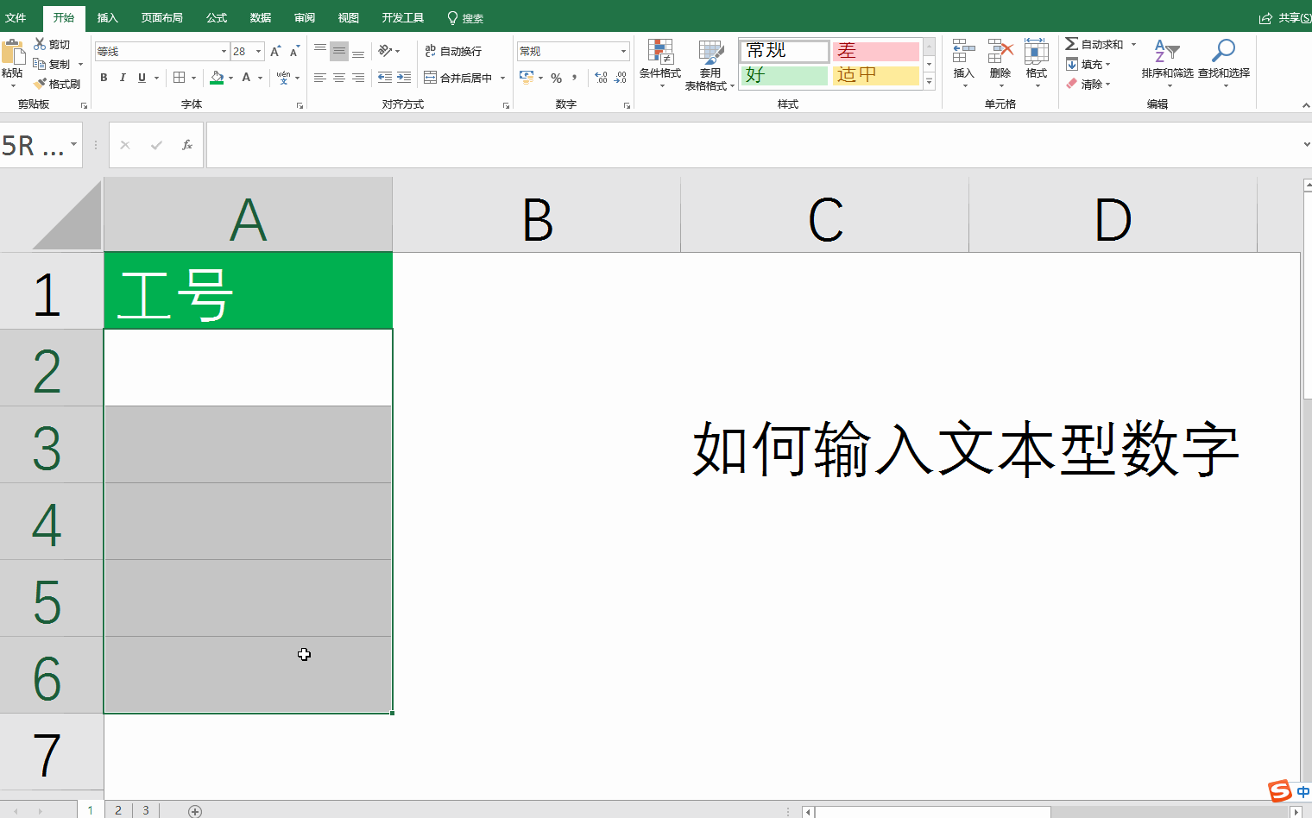This screenshot has width=1312, height=818.
Task: Apply comma thousands separator style
Action: [575, 78]
